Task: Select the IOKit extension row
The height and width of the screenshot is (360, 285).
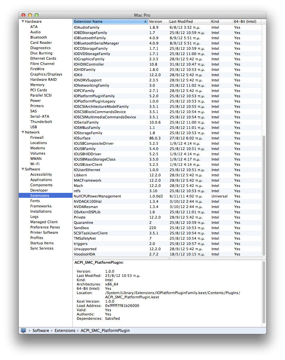Action: tap(167, 75)
